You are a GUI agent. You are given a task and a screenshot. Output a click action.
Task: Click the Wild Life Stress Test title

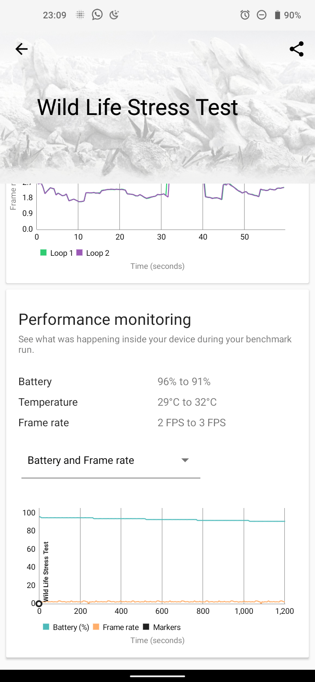click(137, 108)
